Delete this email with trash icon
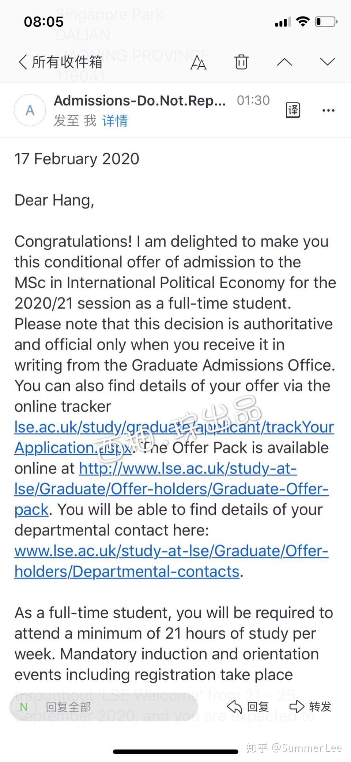Screen dimensions: 351x762 point(241,62)
